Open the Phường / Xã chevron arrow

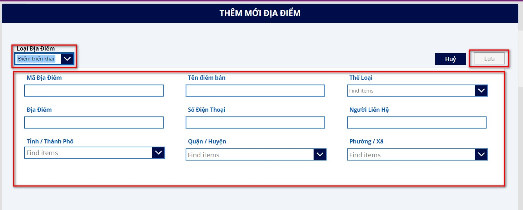click(481, 155)
